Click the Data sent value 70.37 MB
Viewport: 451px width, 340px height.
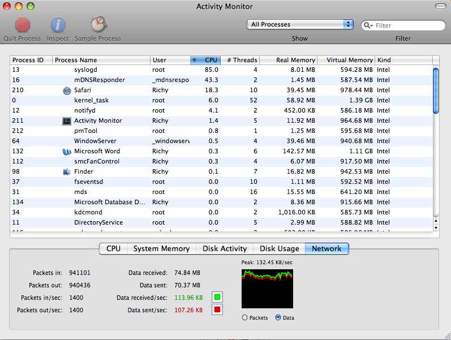(187, 285)
